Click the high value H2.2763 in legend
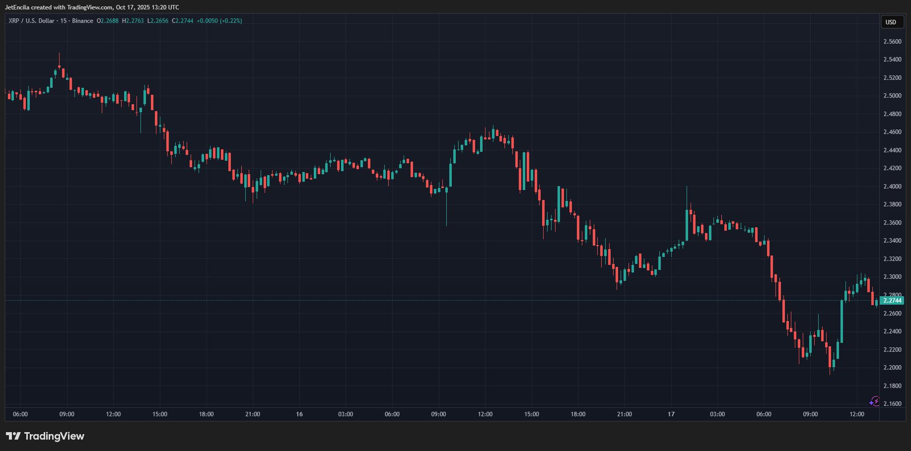This screenshot has height=451, width=911. pyautogui.click(x=133, y=21)
